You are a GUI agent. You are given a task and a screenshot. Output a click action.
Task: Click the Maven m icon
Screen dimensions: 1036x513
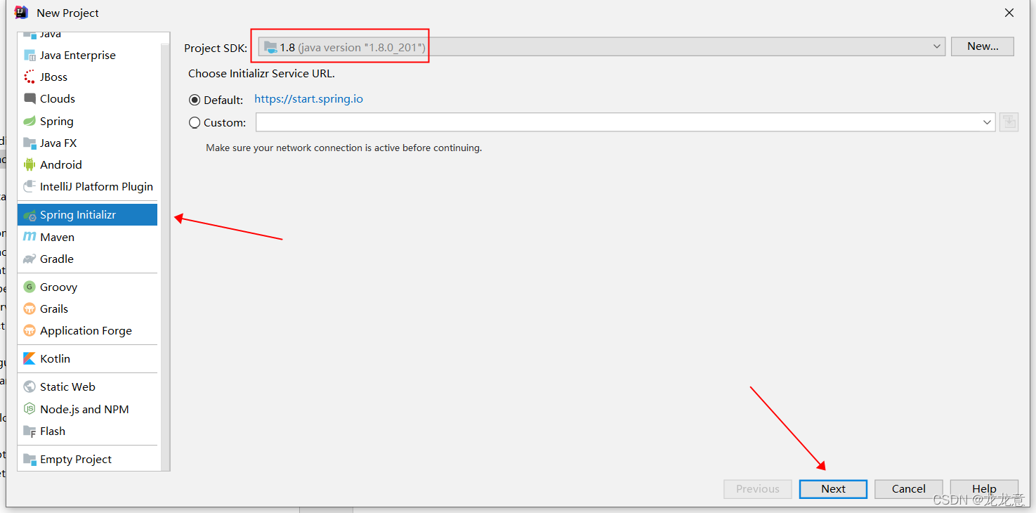pyautogui.click(x=29, y=237)
